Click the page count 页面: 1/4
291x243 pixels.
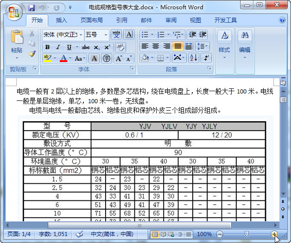pos(19,234)
